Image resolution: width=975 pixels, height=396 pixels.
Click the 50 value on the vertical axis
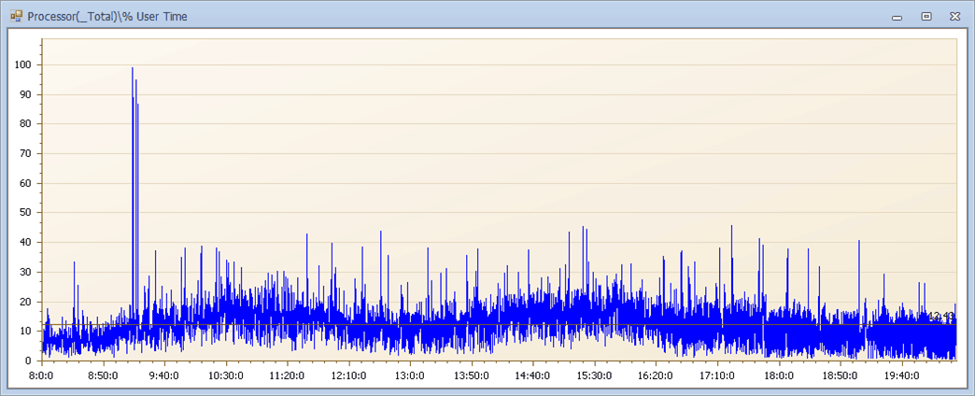pyautogui.click(x=26, y=213)
